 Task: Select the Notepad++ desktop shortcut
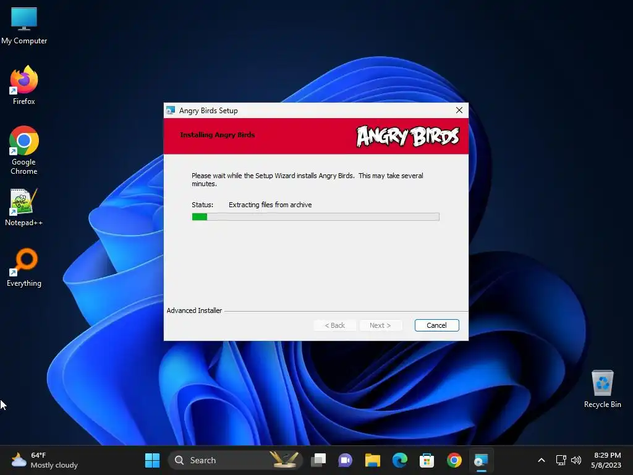(x=24, y=207)
